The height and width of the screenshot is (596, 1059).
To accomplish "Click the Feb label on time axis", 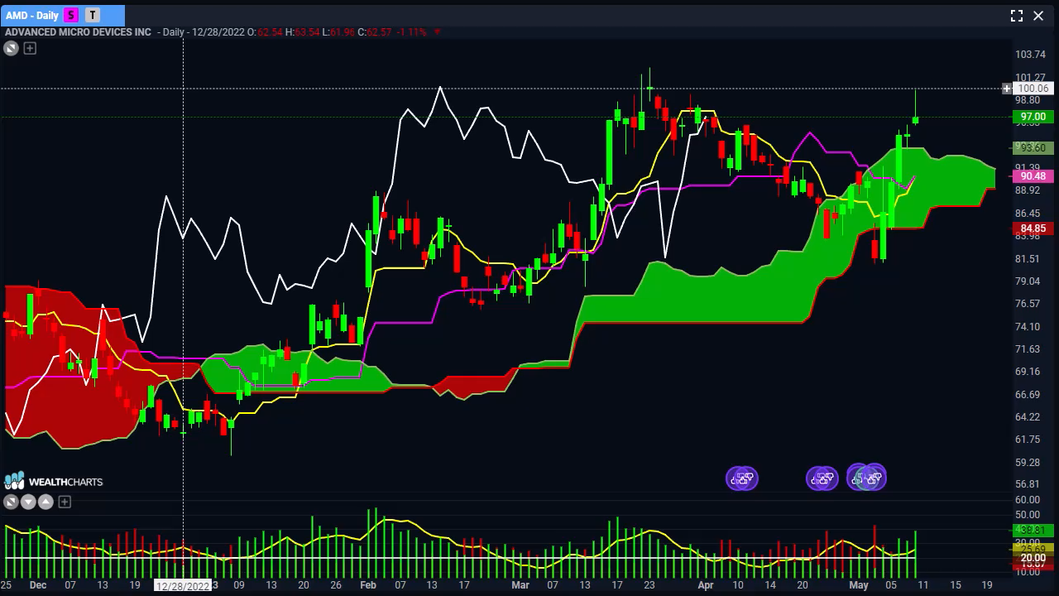I will coord(367,585).
